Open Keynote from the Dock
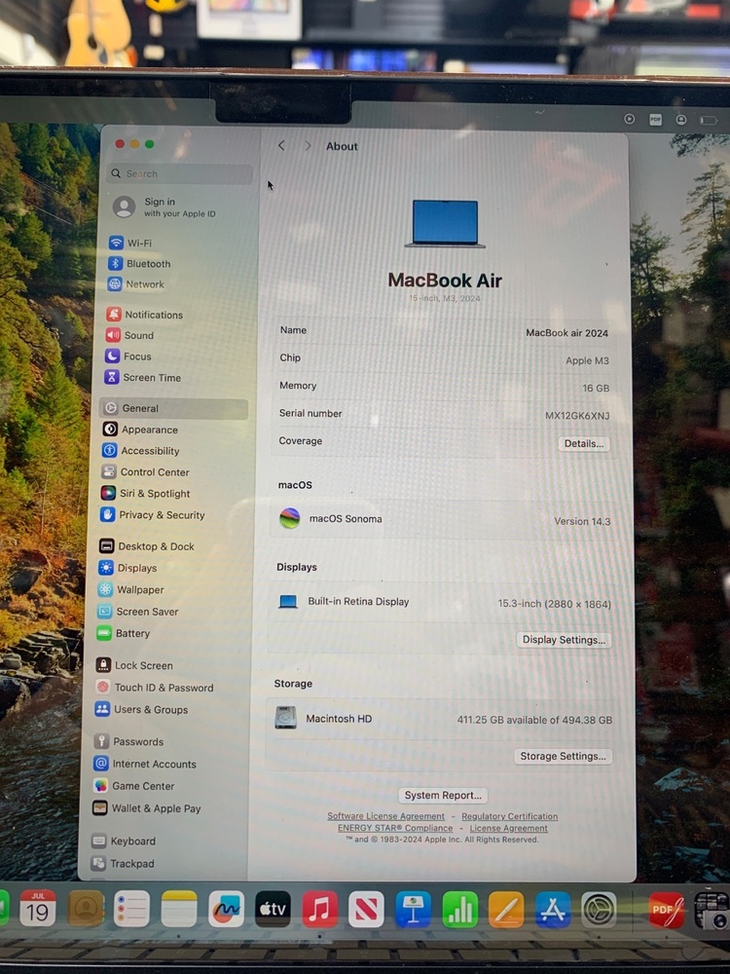Screen dimensions: 730x974 pyautogui.click(x=414, y=909)
